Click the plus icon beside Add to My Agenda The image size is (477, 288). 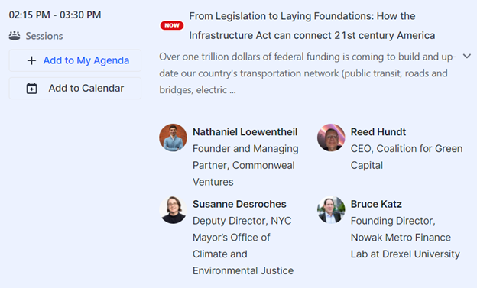tap(31, 60)
